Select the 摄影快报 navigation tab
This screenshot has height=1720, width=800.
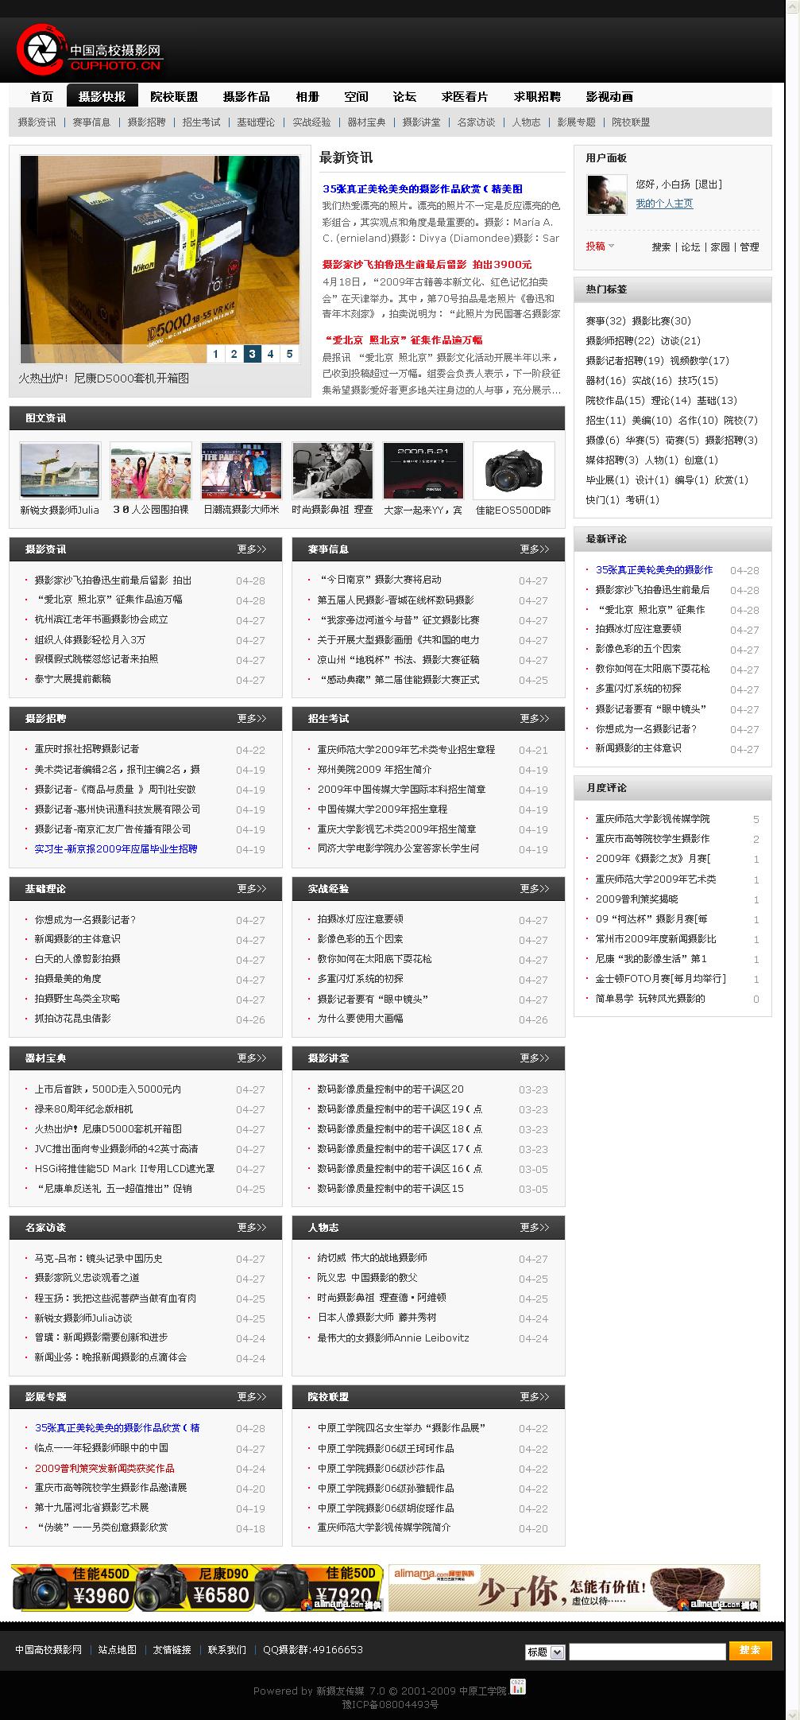(102, 96)
